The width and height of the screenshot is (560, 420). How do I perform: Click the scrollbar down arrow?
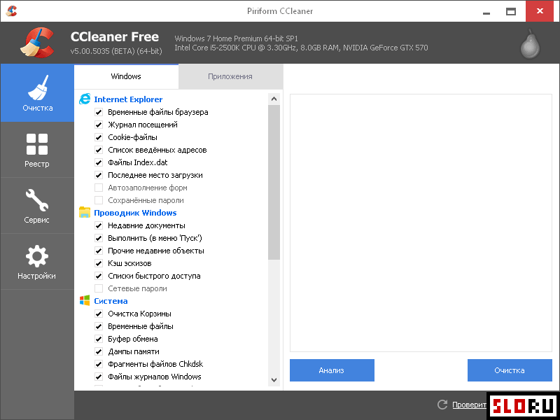coord(274,380)
